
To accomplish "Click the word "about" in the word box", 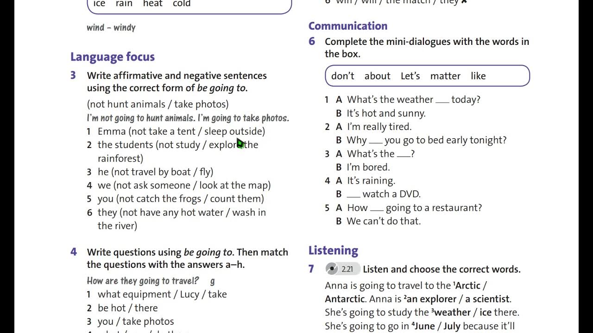I will (x=377, y=76).
